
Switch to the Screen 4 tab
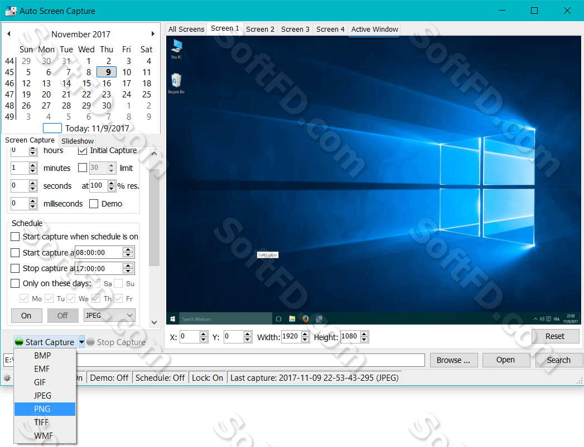click(x=330, y=29)
